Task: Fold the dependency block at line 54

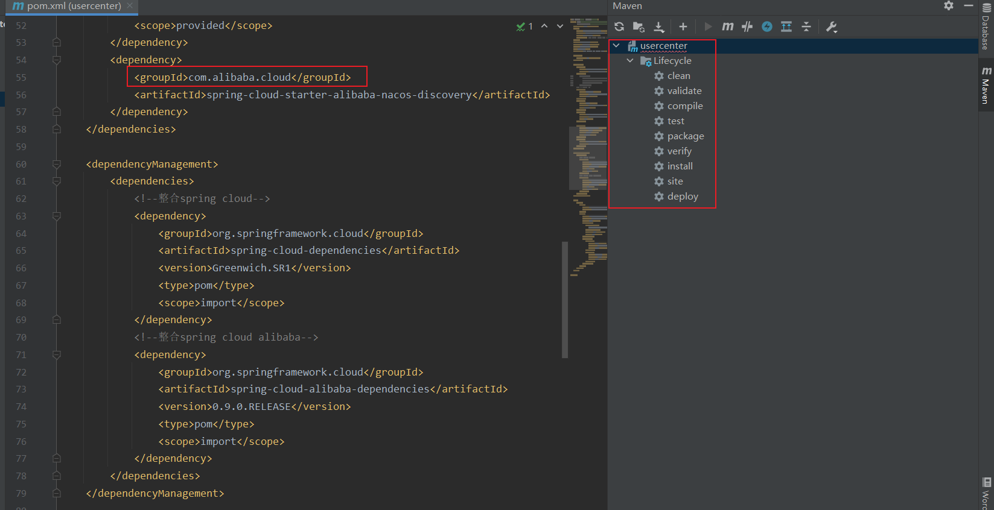Action: 57,60
